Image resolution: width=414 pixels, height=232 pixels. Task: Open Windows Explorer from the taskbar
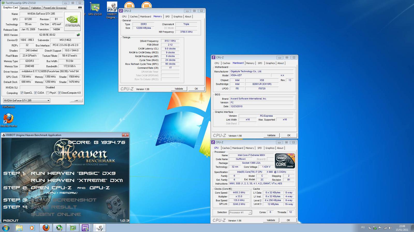tap(19, 228)
